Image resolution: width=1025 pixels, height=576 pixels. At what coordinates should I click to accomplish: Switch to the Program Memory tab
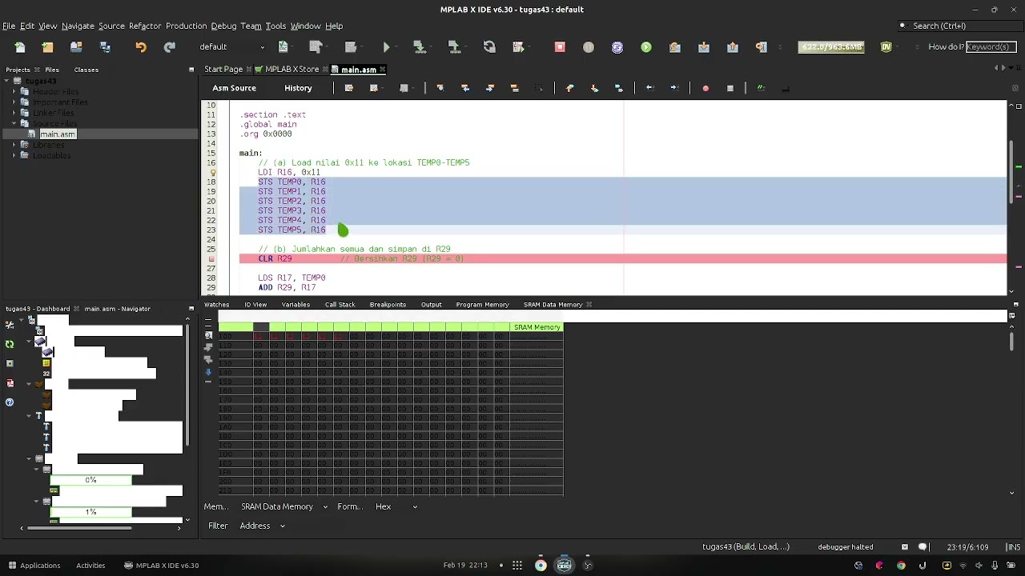tap(482, 305)
